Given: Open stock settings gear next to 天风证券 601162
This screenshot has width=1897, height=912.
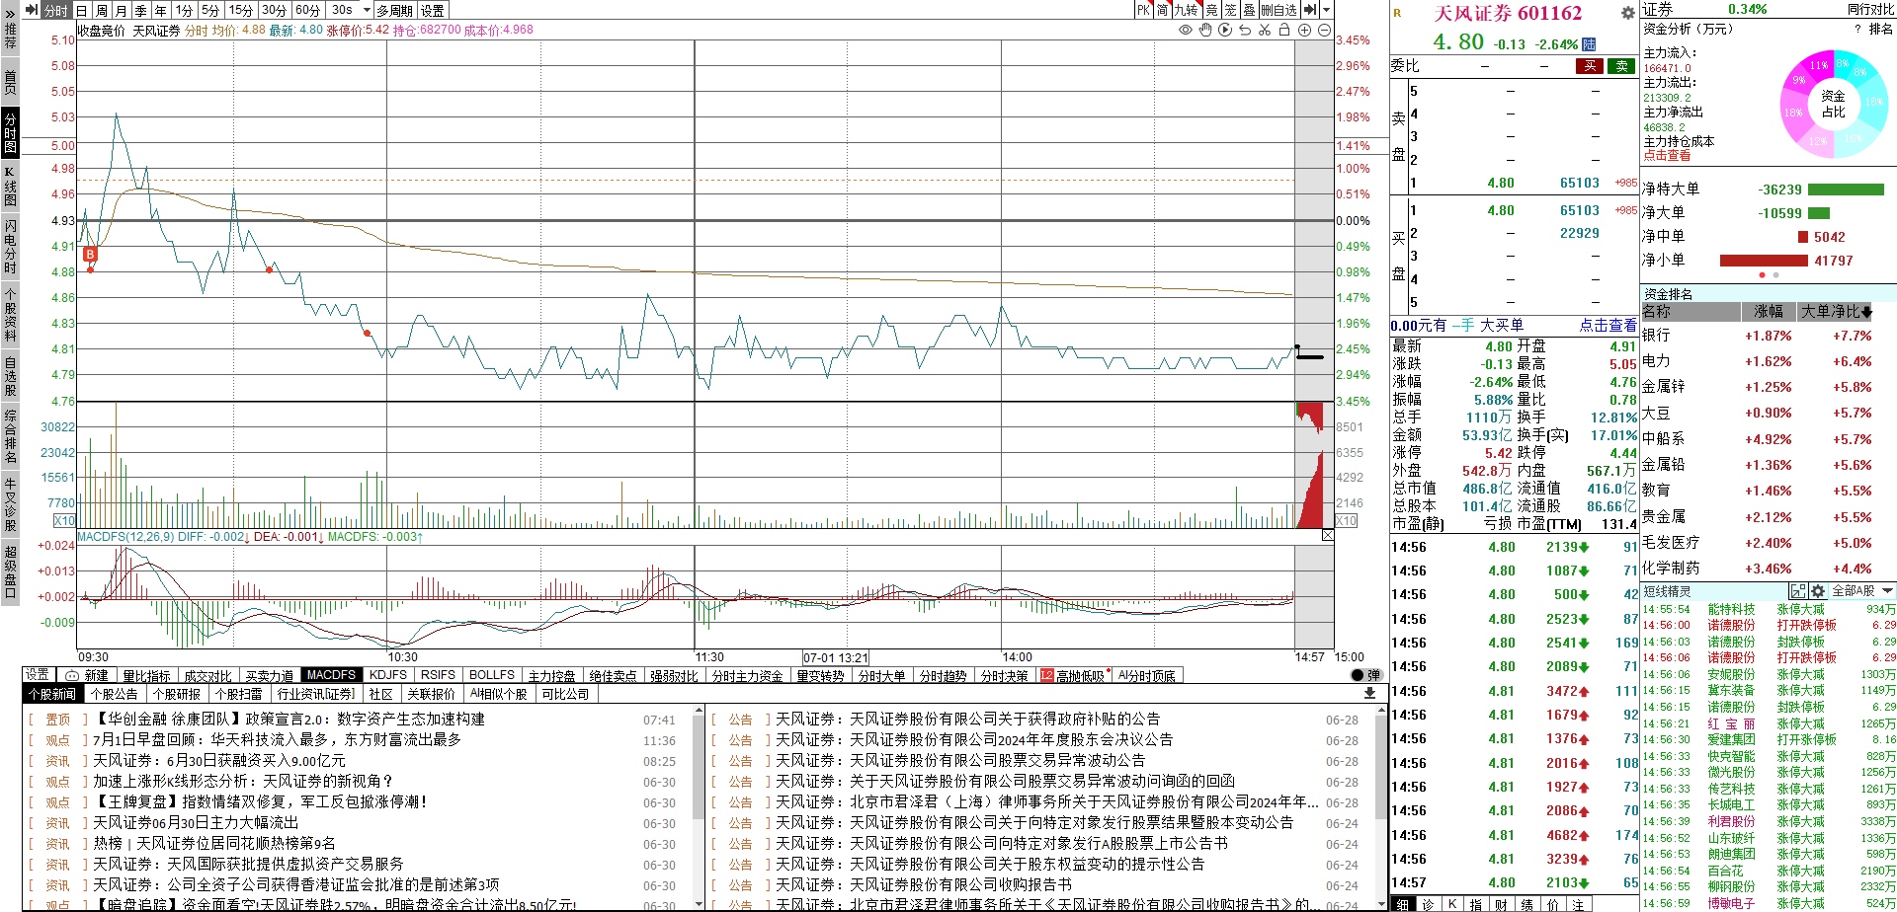Looking at the screenshot, I should pyautogui.click(x=1628, y=13).
